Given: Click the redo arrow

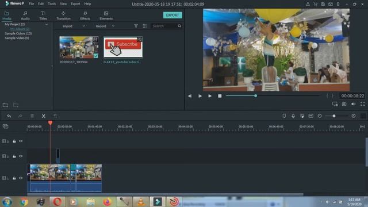Looking at the screenshot, I should (x=21, y=116).
